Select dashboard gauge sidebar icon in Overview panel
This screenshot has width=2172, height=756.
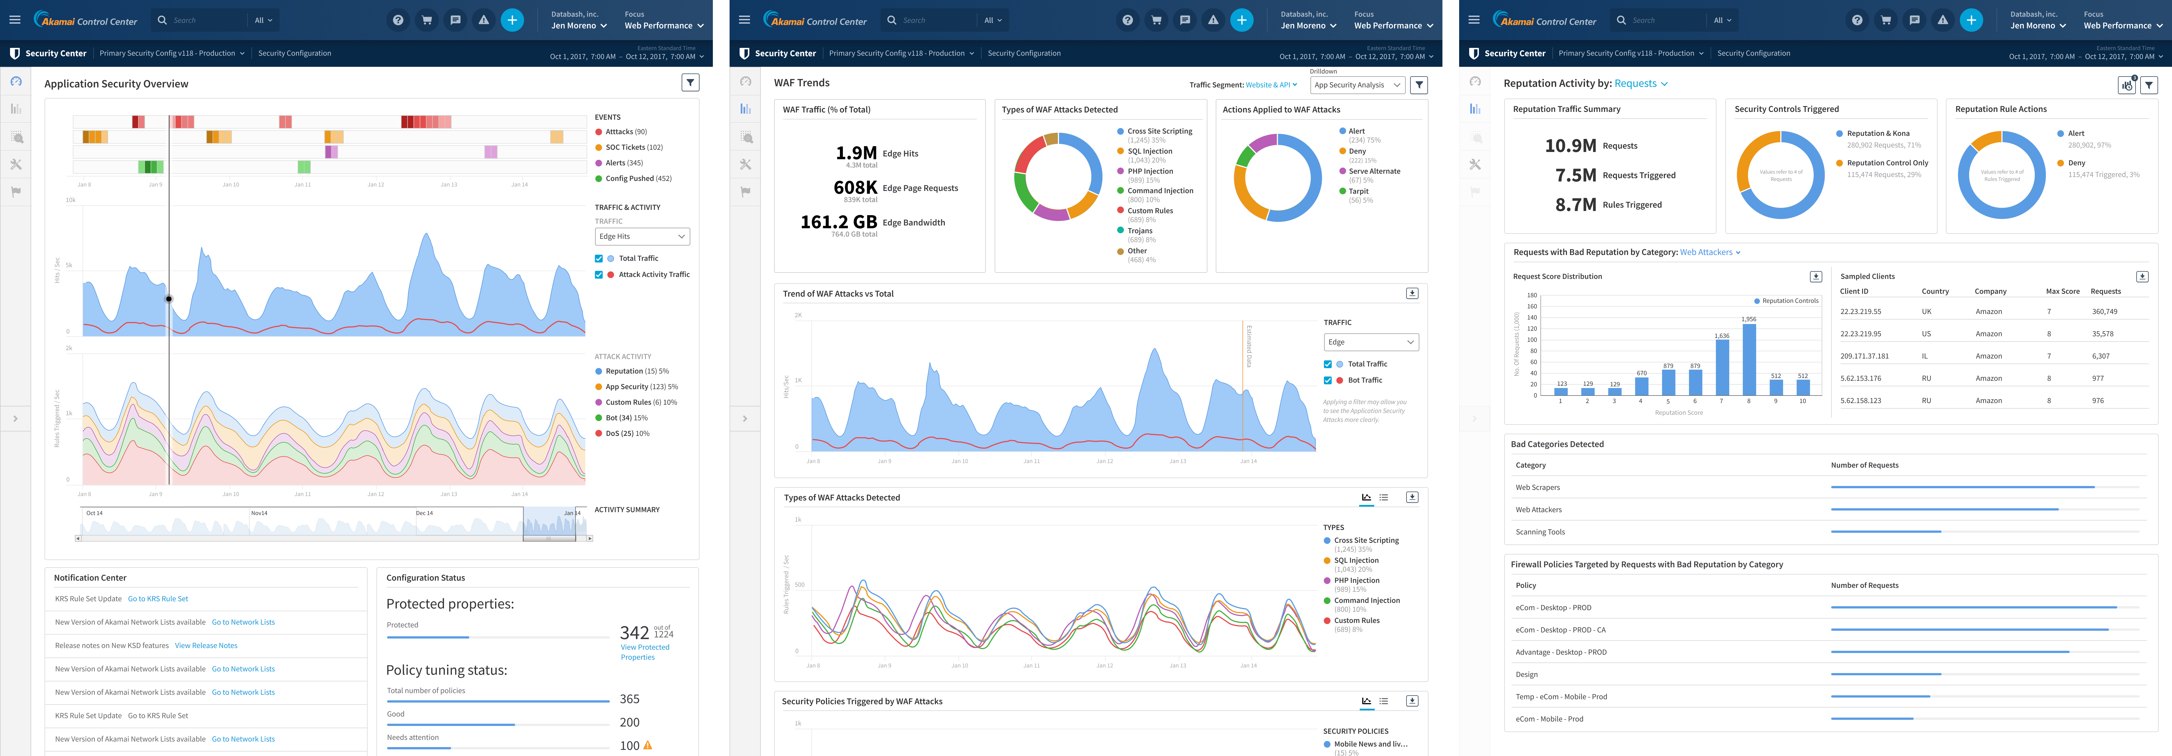point(16,82)
